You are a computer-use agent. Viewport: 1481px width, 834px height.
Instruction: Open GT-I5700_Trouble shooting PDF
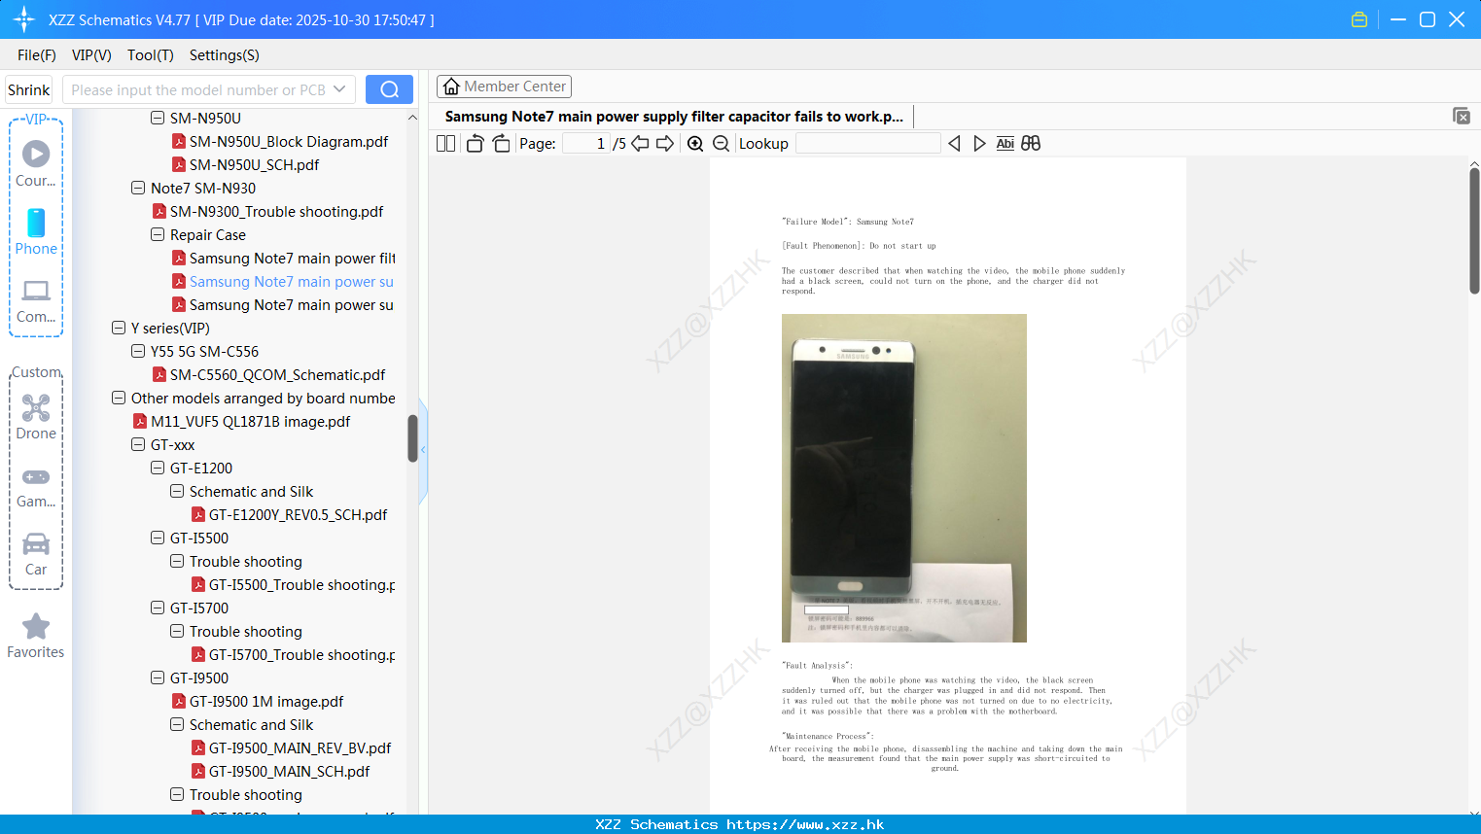293,654
